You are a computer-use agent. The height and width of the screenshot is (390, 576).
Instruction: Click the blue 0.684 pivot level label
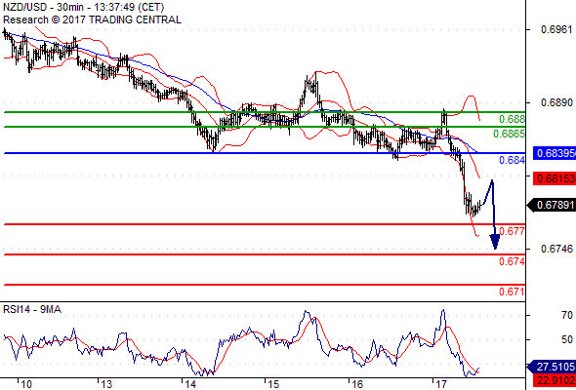click(x=512, y=160)
